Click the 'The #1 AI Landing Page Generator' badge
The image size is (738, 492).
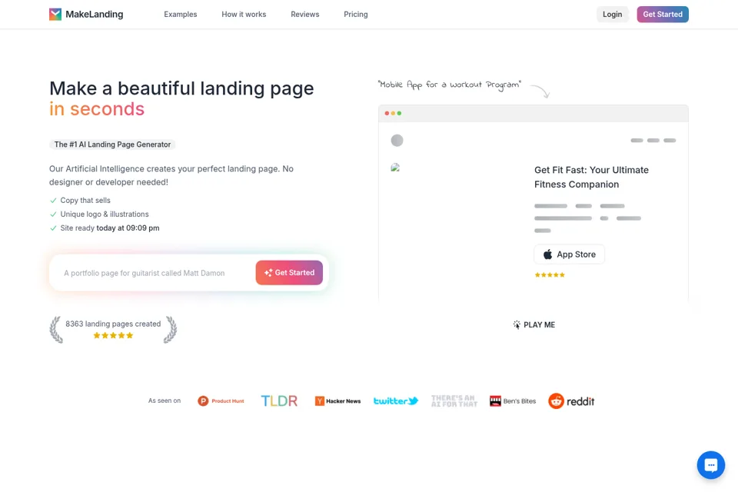(x=112, y=145)
